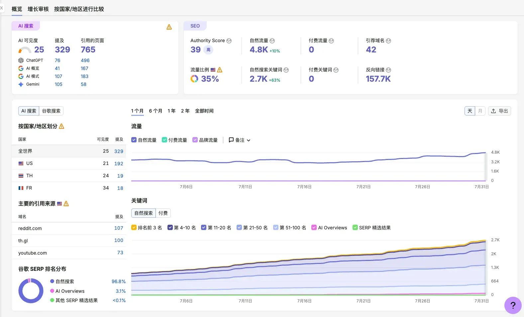Switch chart granularity to 天
Viewport: 524px width, 317px height.
click(x=470, y=111)
